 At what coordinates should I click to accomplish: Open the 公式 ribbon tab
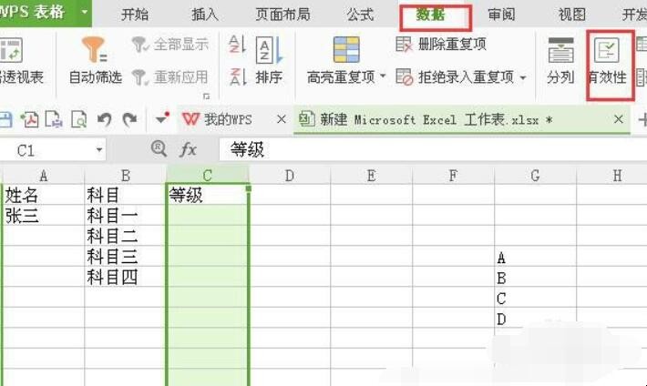360,15
